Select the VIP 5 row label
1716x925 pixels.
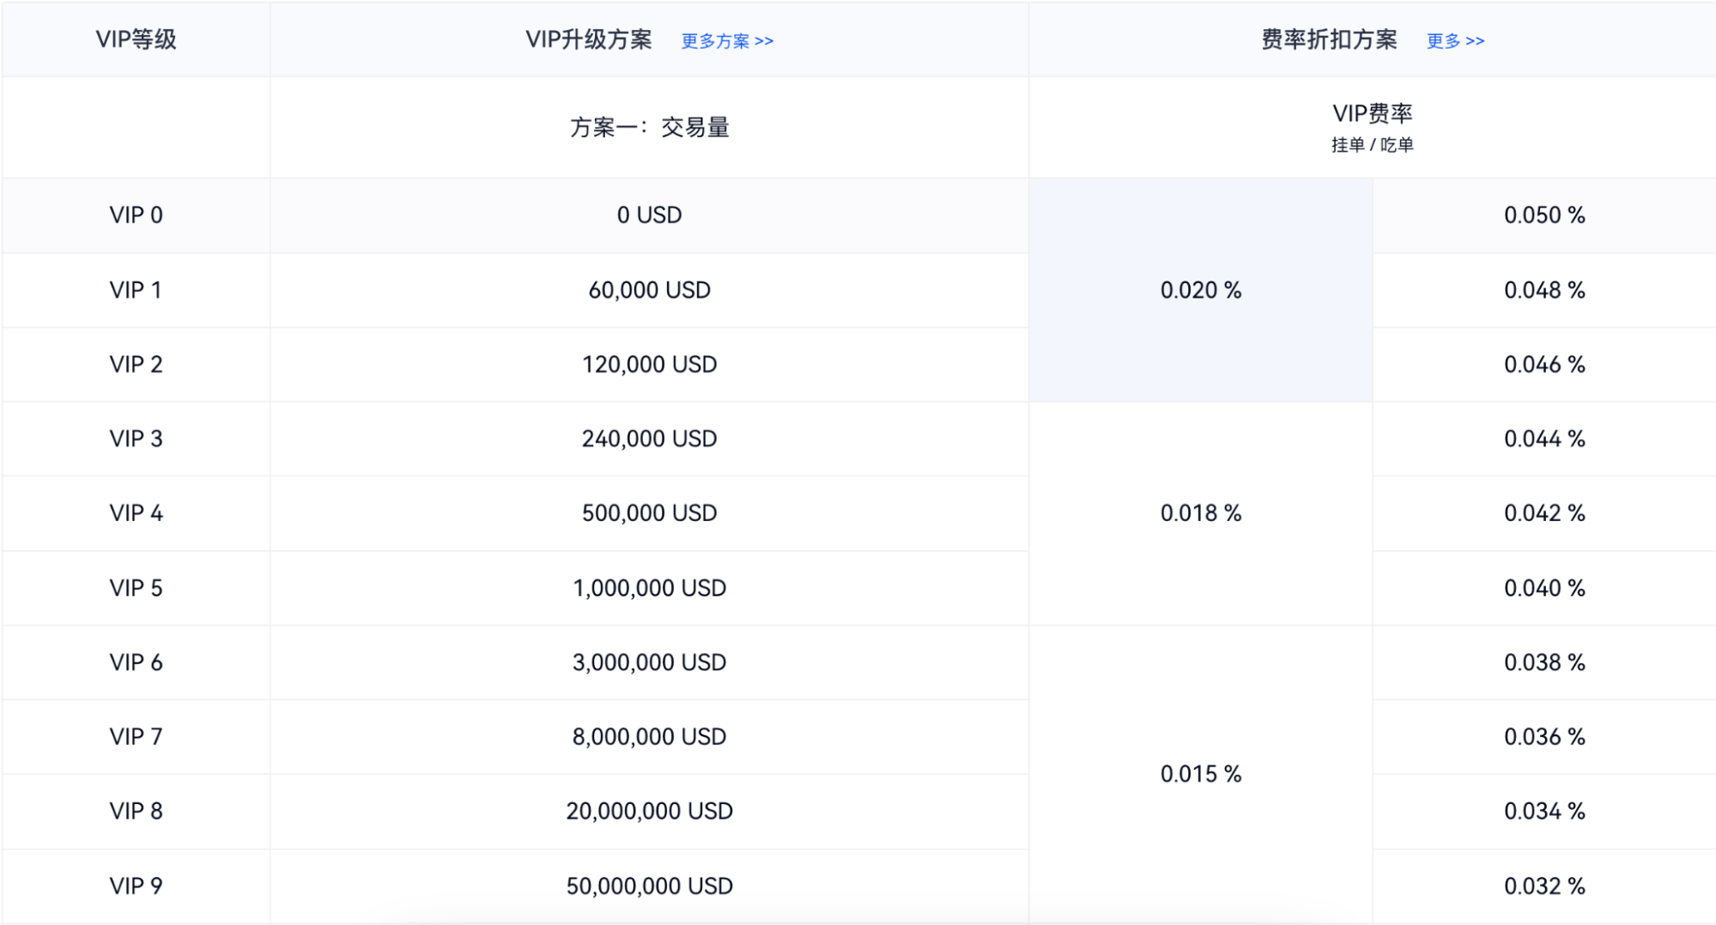(136, 588)
